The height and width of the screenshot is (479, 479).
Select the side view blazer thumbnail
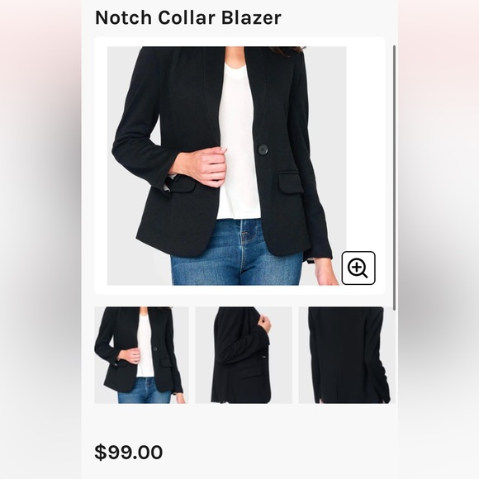coord(244,355)
